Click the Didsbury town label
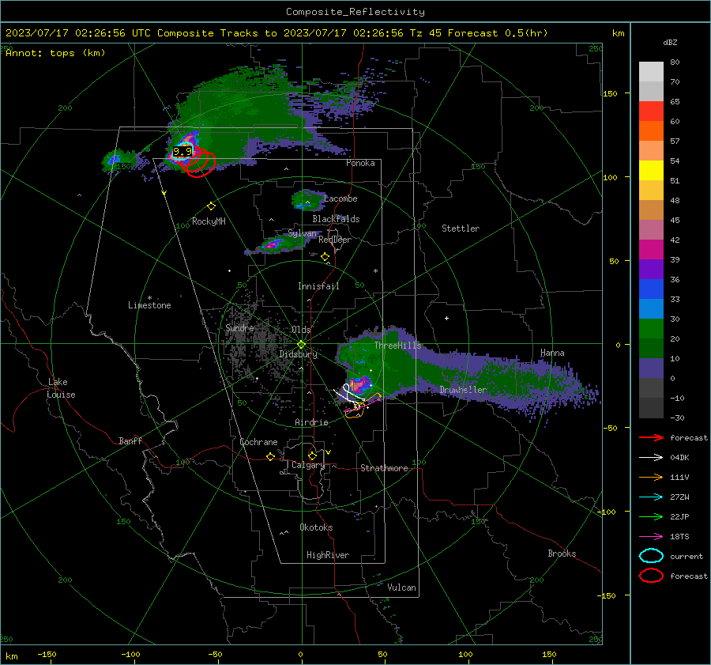Image resolution: width=711 pixels, height=665 pixels. point(298,354)
